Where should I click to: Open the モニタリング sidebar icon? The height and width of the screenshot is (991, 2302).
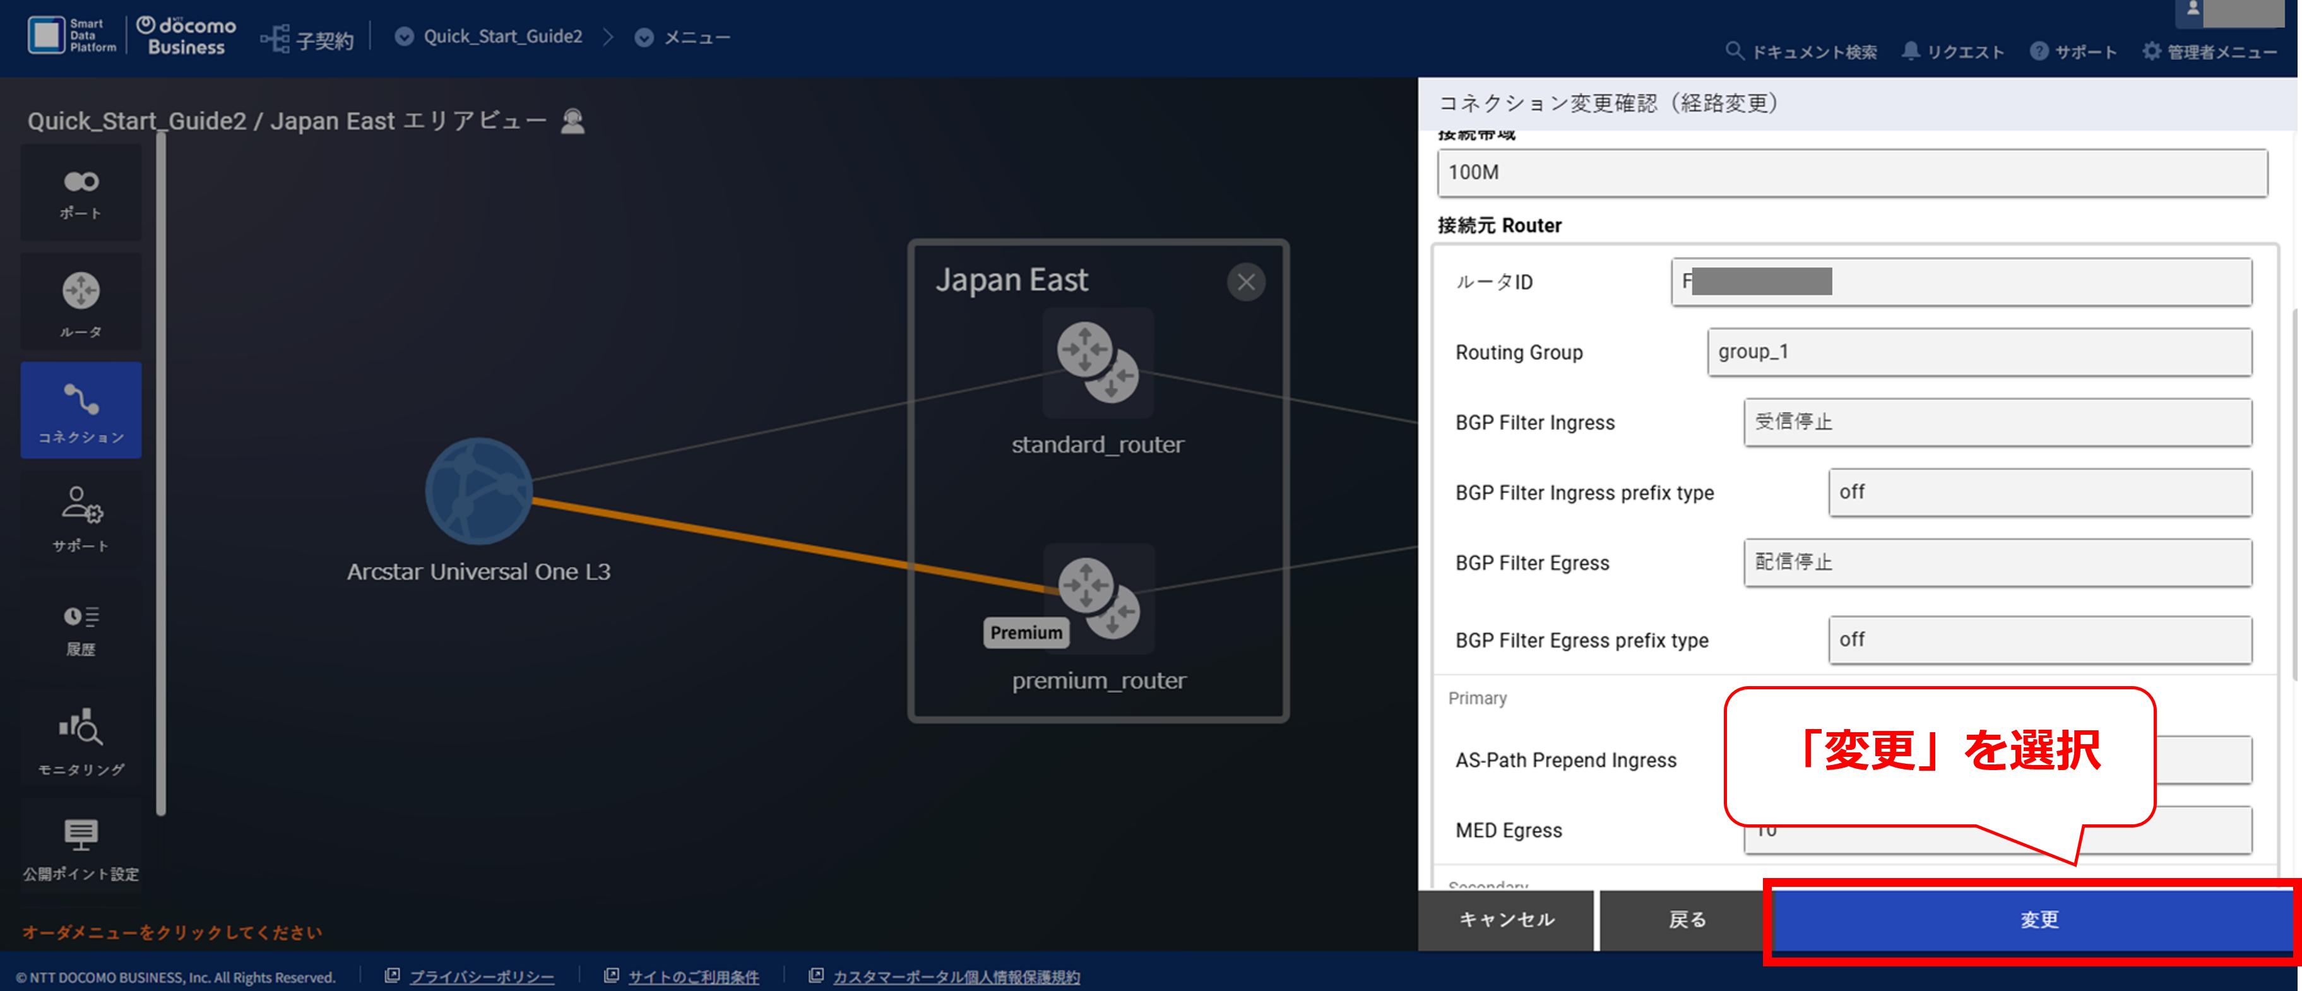tap(80, 741)
